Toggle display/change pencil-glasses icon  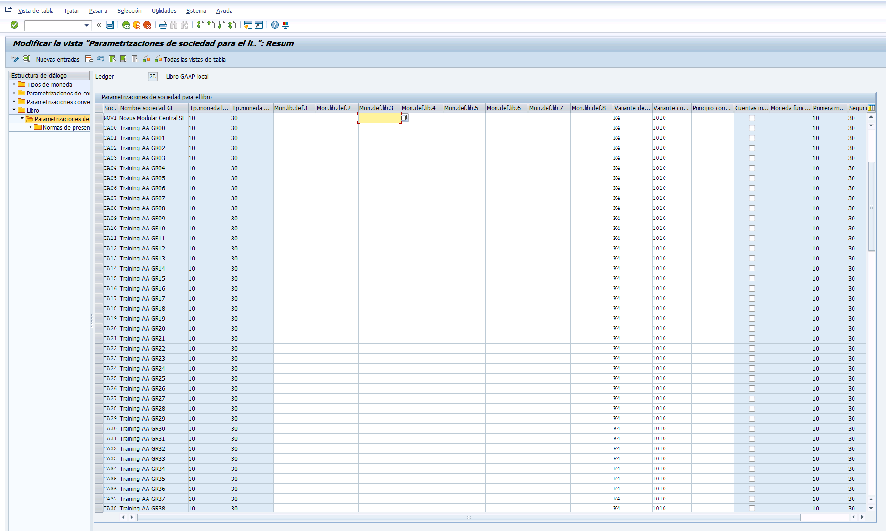click(x=15, y=59)
